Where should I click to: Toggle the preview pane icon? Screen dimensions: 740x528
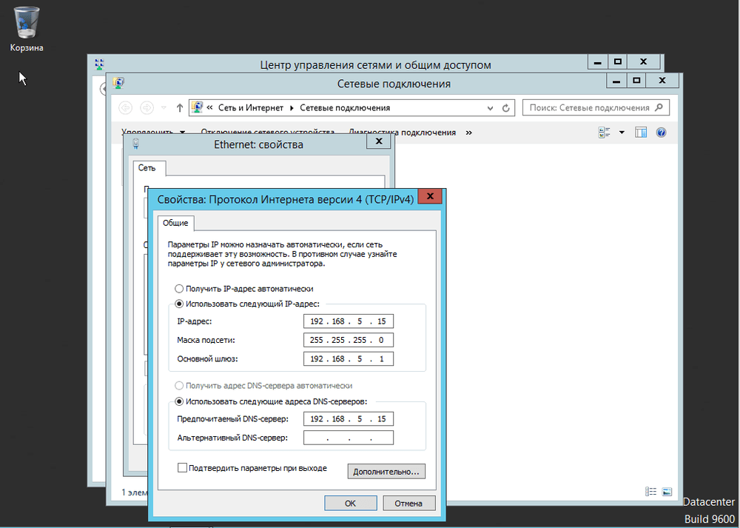click(x=640, y=133)
